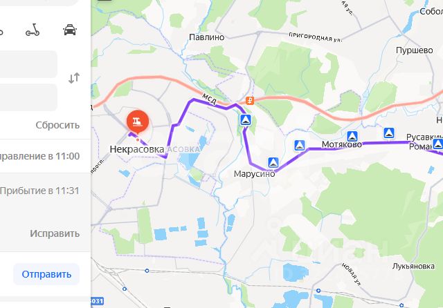Image resolution: width=443 pixels, height=308 pixels.
Task: Focus the upper route address field
Action: [x=28, y=64]
